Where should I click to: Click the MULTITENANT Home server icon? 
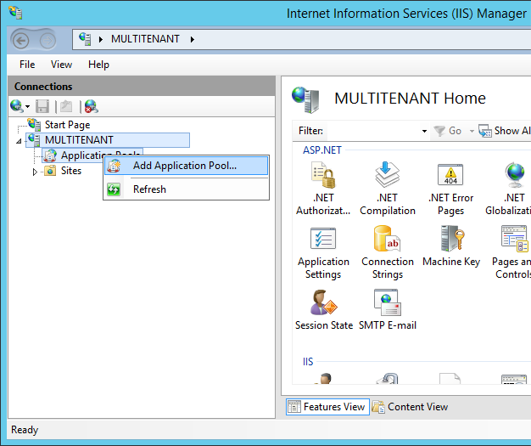coord(305,99)
